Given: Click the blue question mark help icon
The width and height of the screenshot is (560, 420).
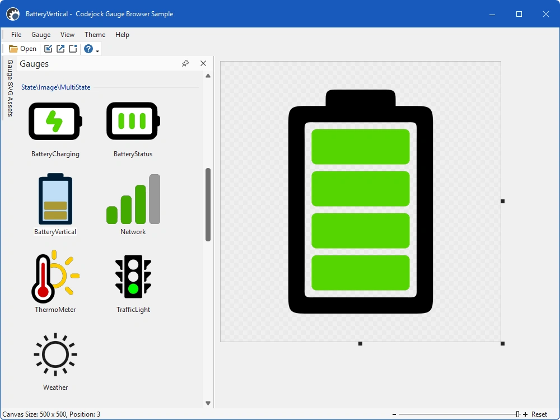Looking at the screenshot, I should [88, 49].
